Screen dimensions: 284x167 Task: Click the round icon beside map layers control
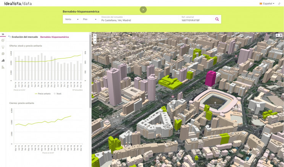[274, 35]
